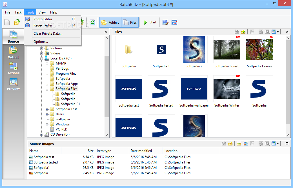Open the File menu
Image resolution: width=293 pixels, height=188 pixels.
tap(8, 12)
